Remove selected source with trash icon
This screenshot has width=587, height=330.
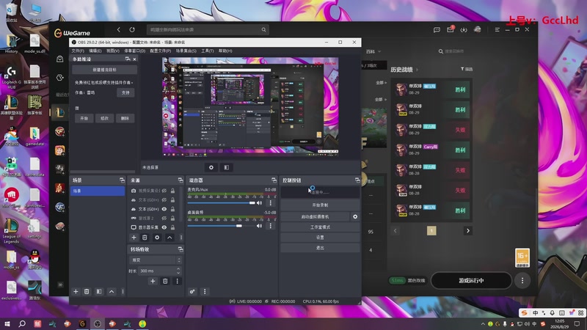point(145,237)
